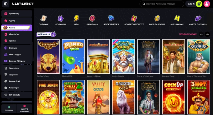Screen dimensions: 213x115
Task: Click the Buffalo's Sun title text
Action: pos(43,76)
